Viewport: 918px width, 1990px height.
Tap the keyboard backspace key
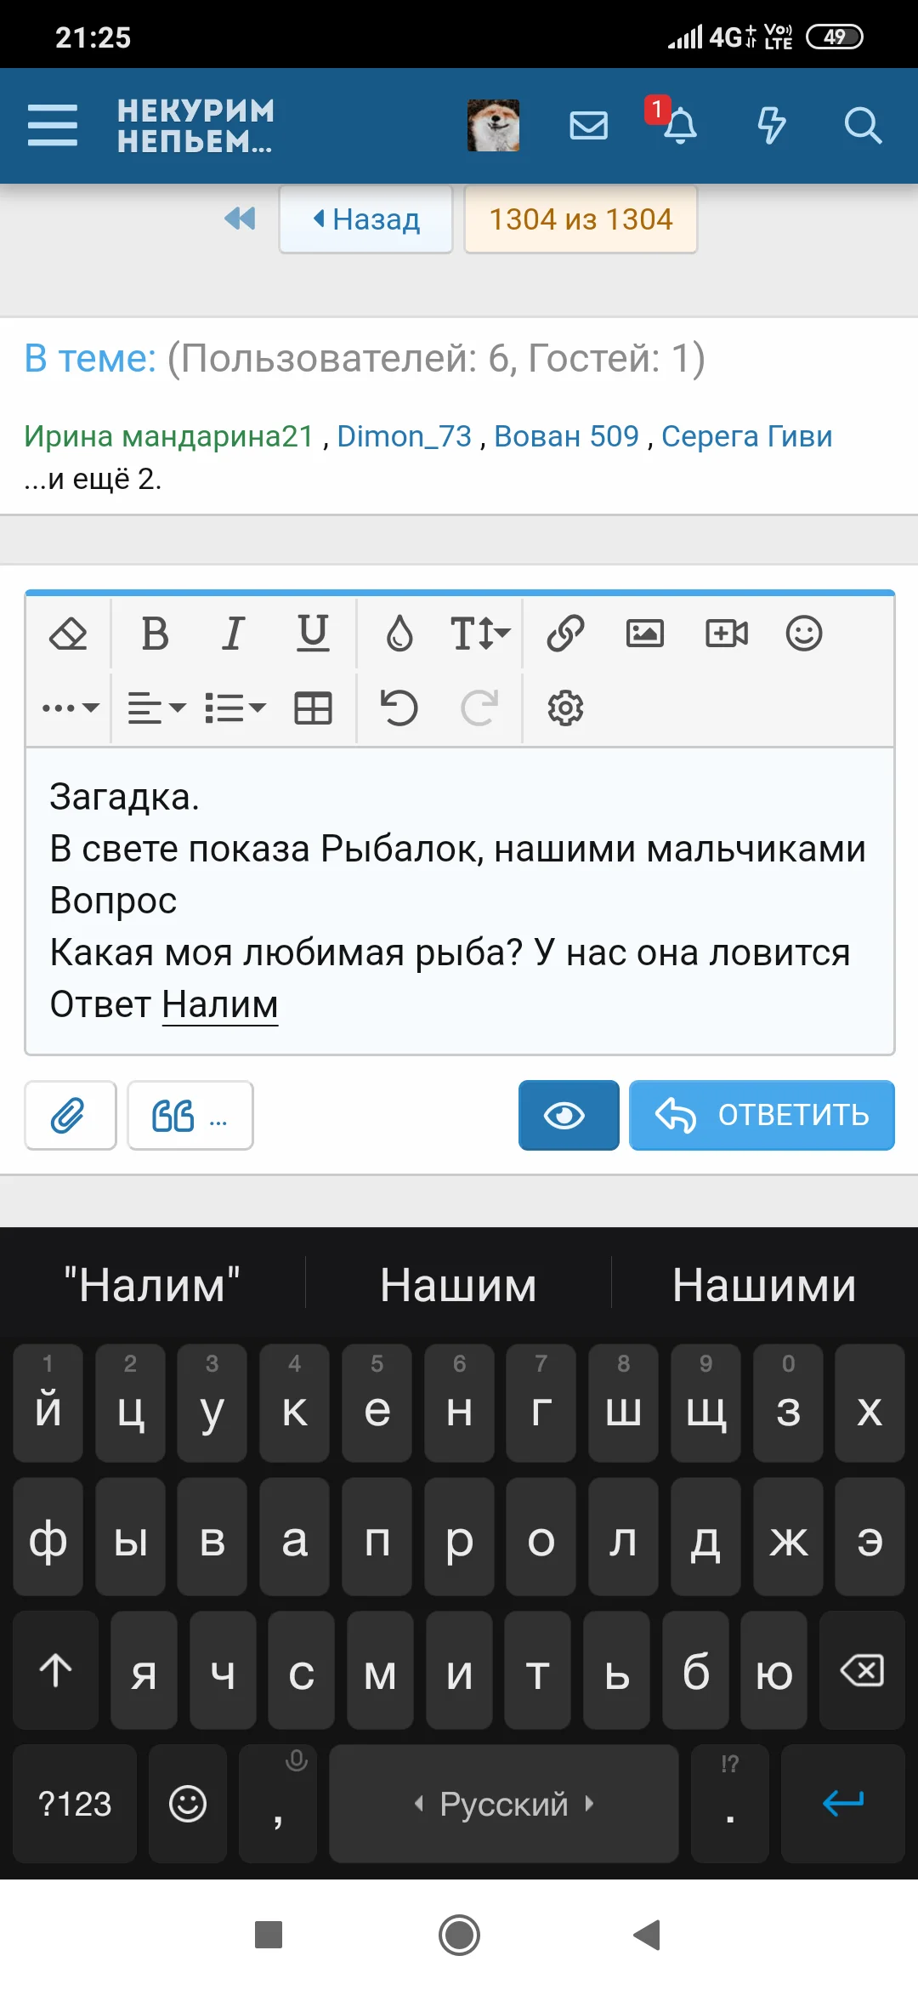pyautogui.click(x=862, y=1671)
